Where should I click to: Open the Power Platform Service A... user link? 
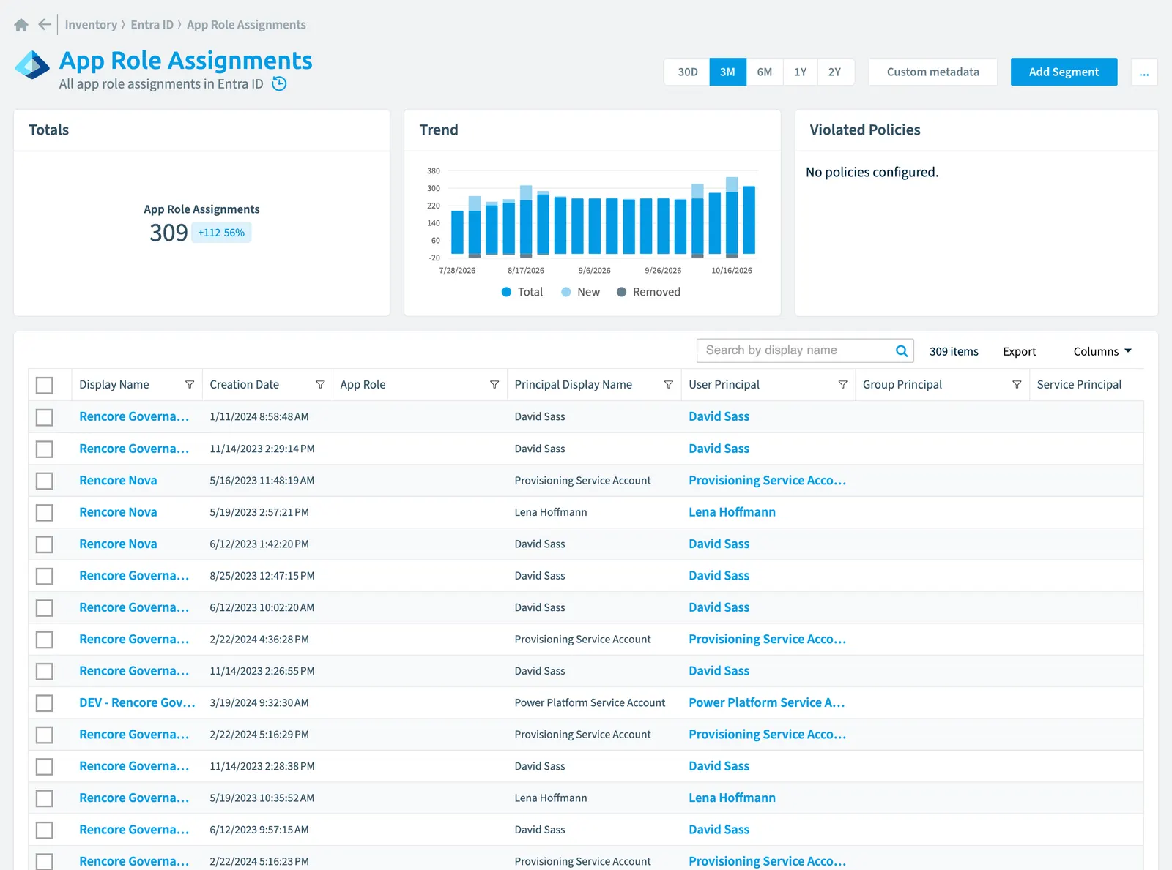[767, 703]
